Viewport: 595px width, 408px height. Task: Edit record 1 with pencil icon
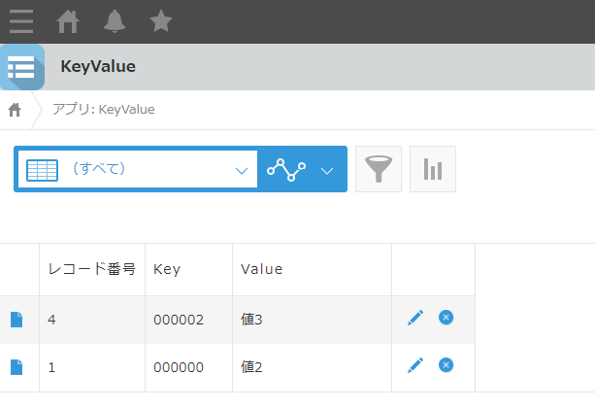tap(415, 365)
